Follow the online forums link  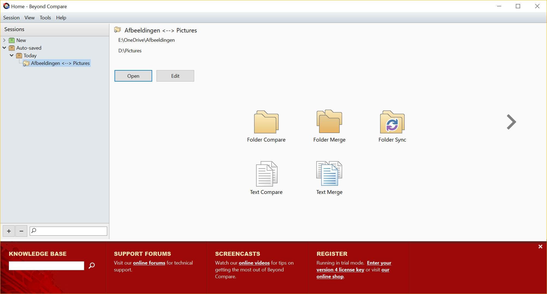point(149,263)
